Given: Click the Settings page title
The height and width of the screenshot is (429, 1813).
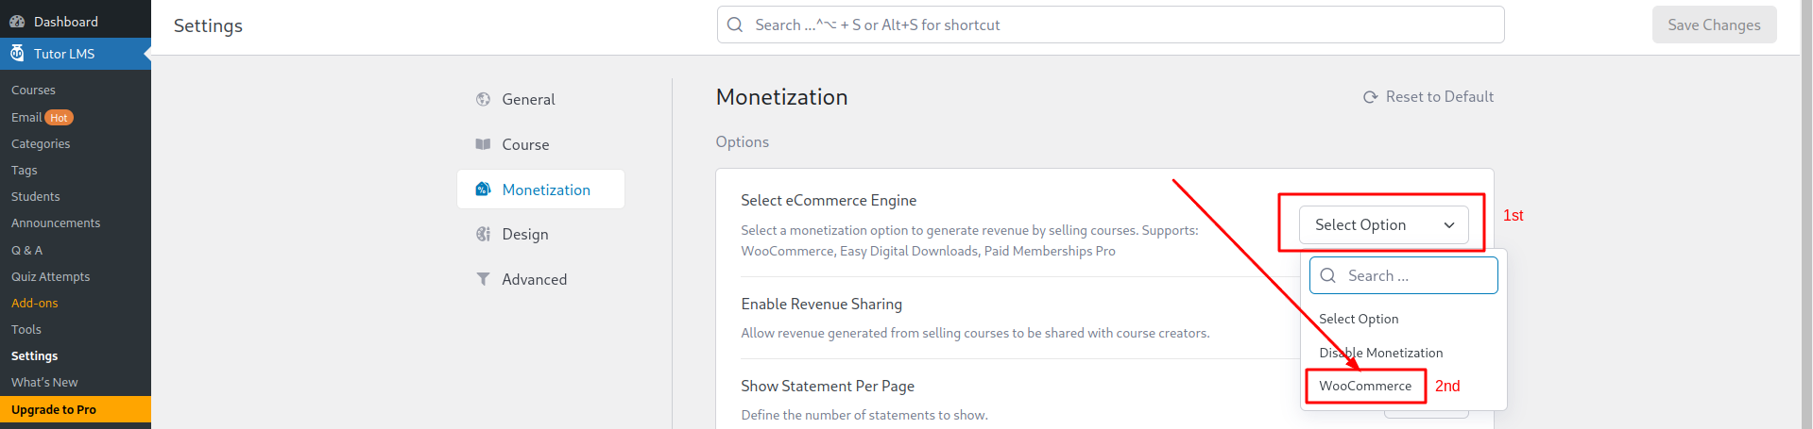Looking at the screenshot, I should coord(208,25).
